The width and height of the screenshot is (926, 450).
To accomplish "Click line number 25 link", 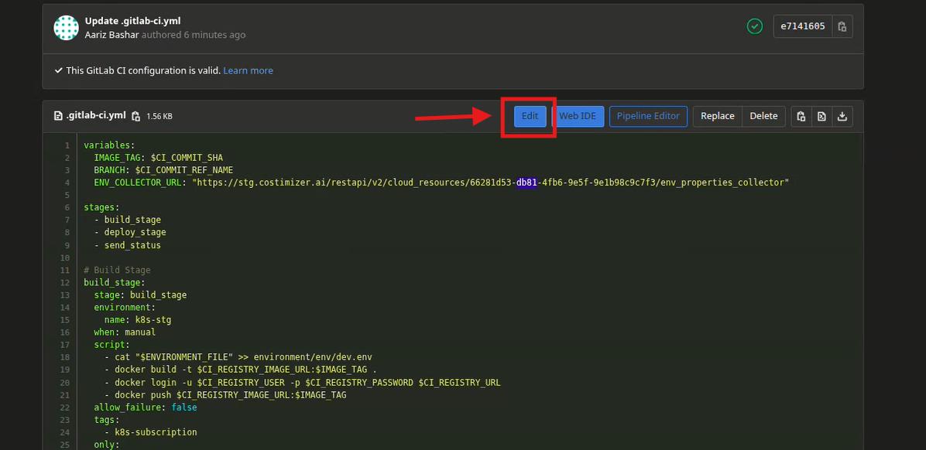I will click(x=65, y=445).
